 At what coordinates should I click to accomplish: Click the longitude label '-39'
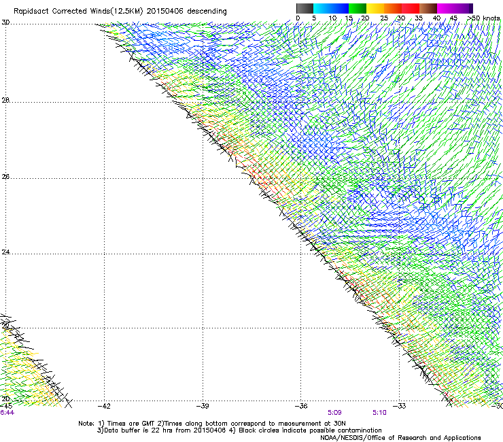pos(203,406)
